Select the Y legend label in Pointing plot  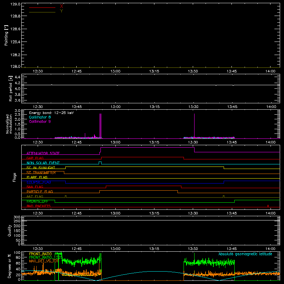pos(61,11)
